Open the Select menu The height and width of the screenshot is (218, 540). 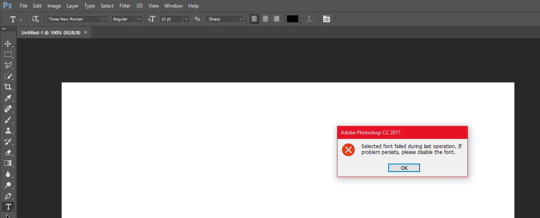(x=107, y=6)
